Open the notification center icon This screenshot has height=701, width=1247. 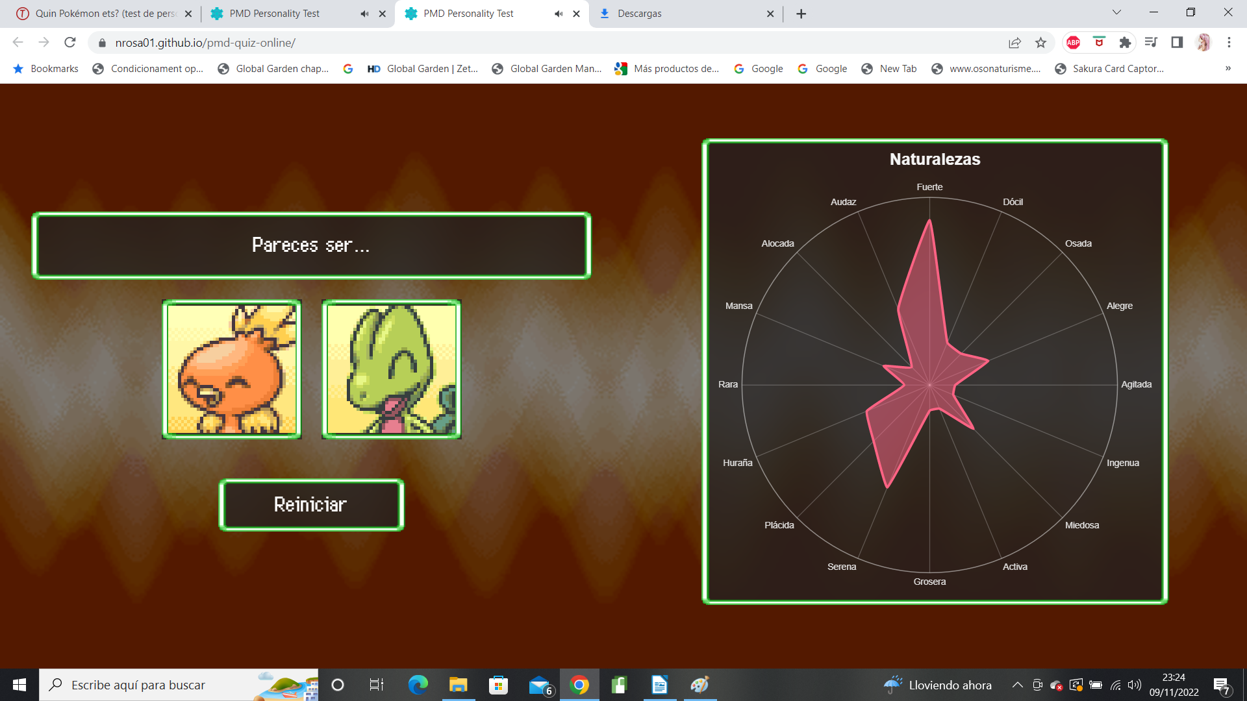(x=1221, y=685)
